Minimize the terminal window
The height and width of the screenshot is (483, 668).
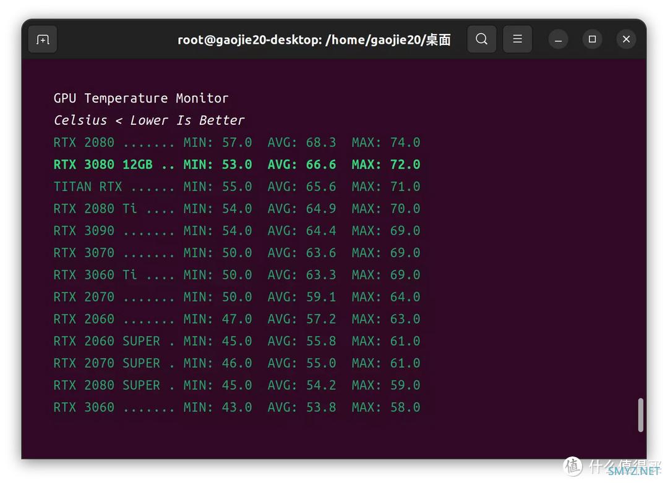pos(558,40)
